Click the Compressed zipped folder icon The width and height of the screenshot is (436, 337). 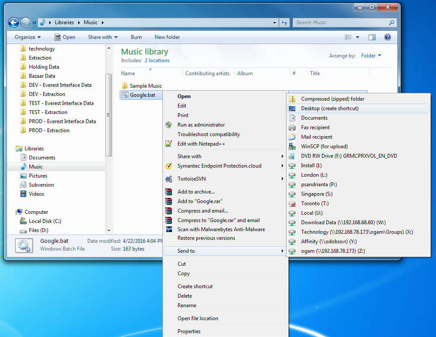coord(292,99)
